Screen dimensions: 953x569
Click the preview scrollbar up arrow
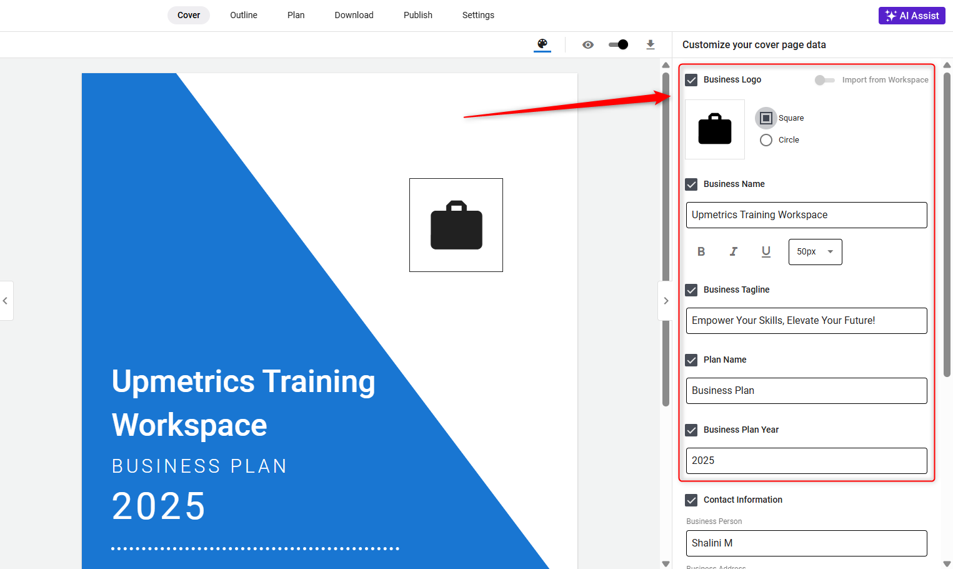(666, 65)
